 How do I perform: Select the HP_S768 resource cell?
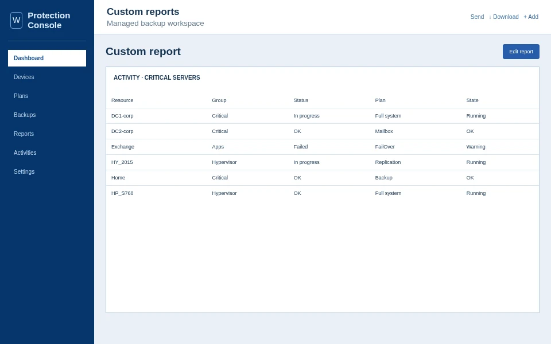(x=122, y=193)
